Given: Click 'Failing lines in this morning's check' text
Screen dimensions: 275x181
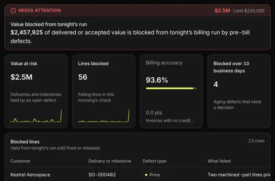Looking at the screenshot, I should pyautogui.click(x=96, y=97).
